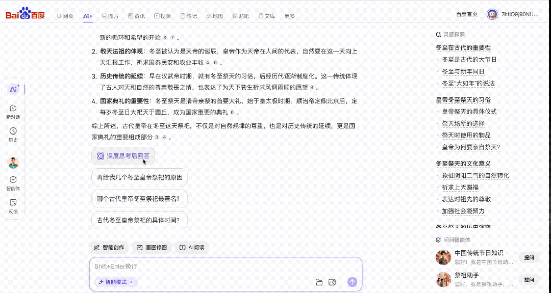Select suggestion 古代冬至皇帝祭祀的具体时间?

pyautogui.click(x=140, y=220)
